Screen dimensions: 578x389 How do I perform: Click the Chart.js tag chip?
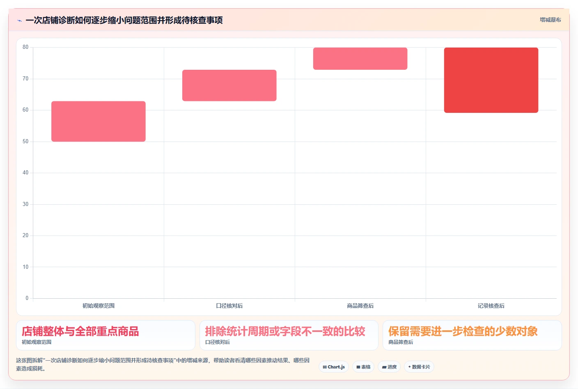click(x=334, y=367)
